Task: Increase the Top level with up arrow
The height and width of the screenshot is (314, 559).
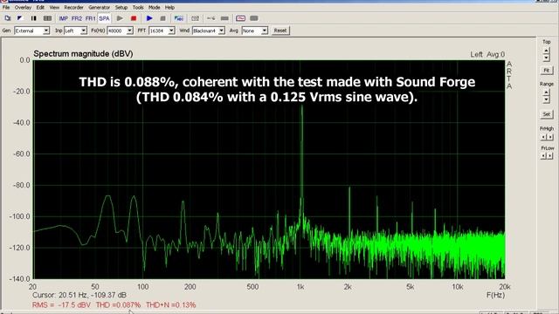Action: (546, 51)
